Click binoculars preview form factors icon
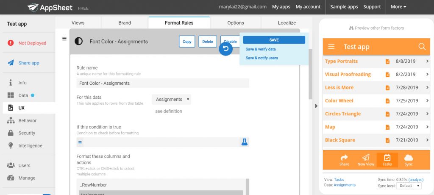Screen dimensions: 434x195 351,28
